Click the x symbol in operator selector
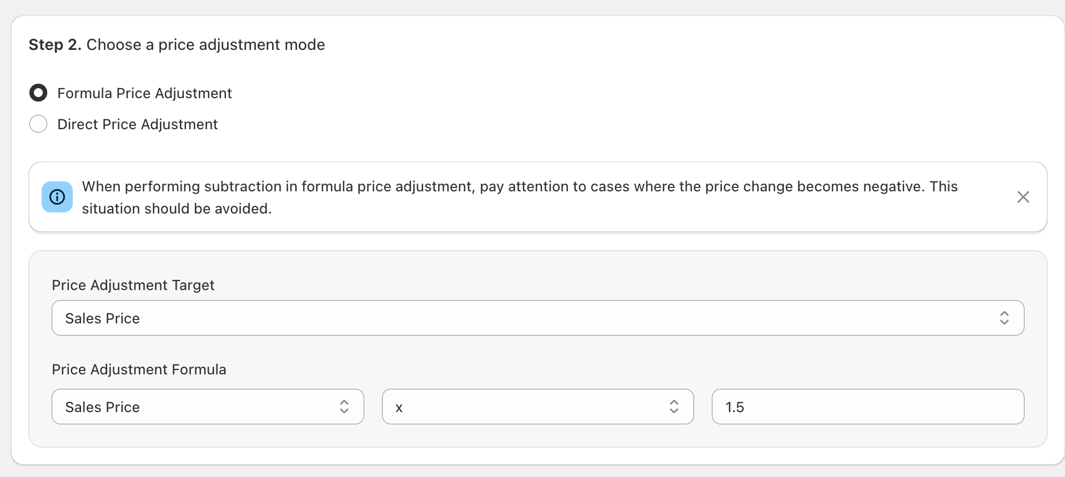The image size is (1065, 477). click(399, 408)
